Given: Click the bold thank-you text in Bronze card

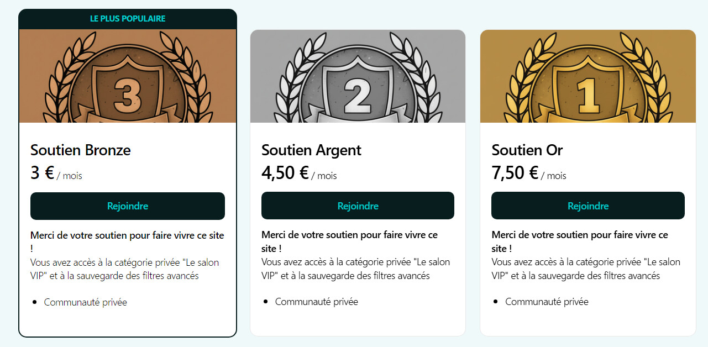Looking at the screenshot, I should pyautogui.click(x=127, y=235).
